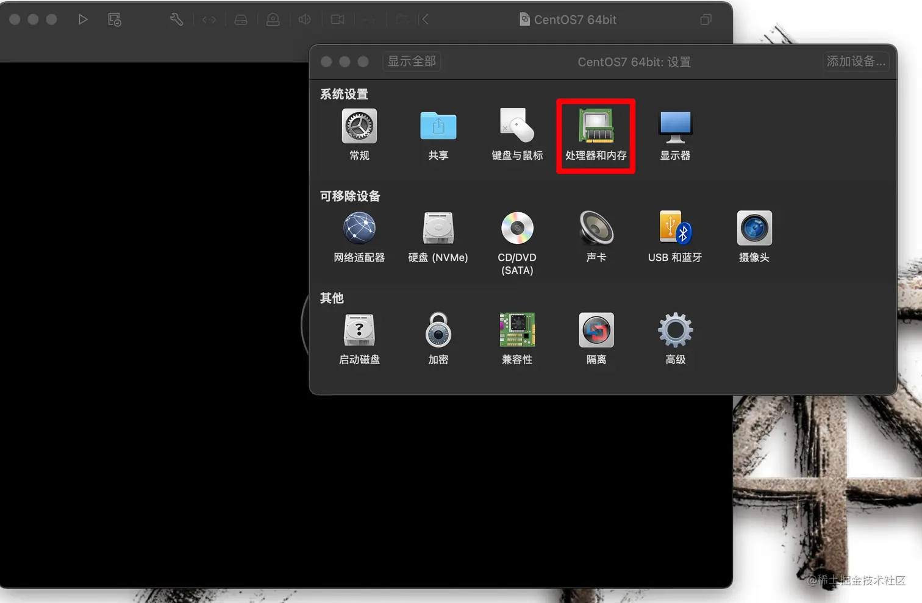Click the sound speaker toolbar icon

click(305, 20)
